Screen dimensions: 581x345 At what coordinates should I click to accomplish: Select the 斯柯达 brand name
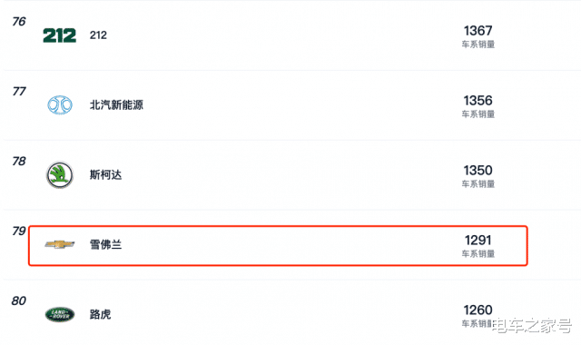pos(105,174)
